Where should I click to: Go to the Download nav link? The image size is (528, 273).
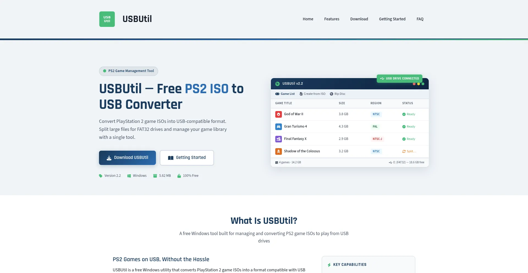tap(359, 19)
